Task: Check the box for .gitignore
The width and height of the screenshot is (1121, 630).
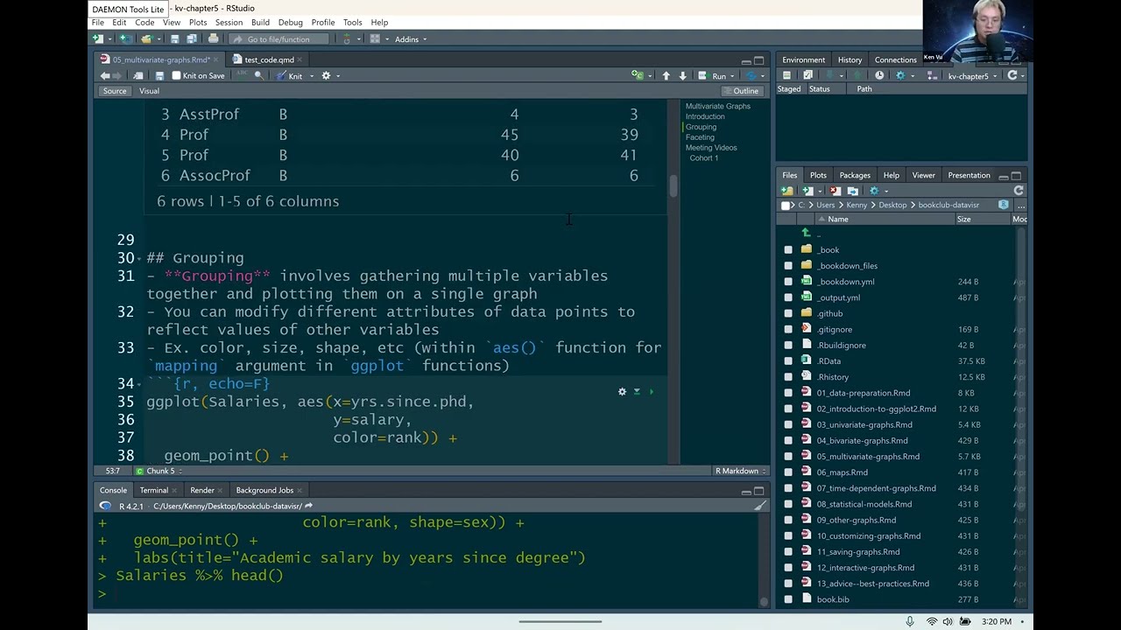Action: click(788, 329)
